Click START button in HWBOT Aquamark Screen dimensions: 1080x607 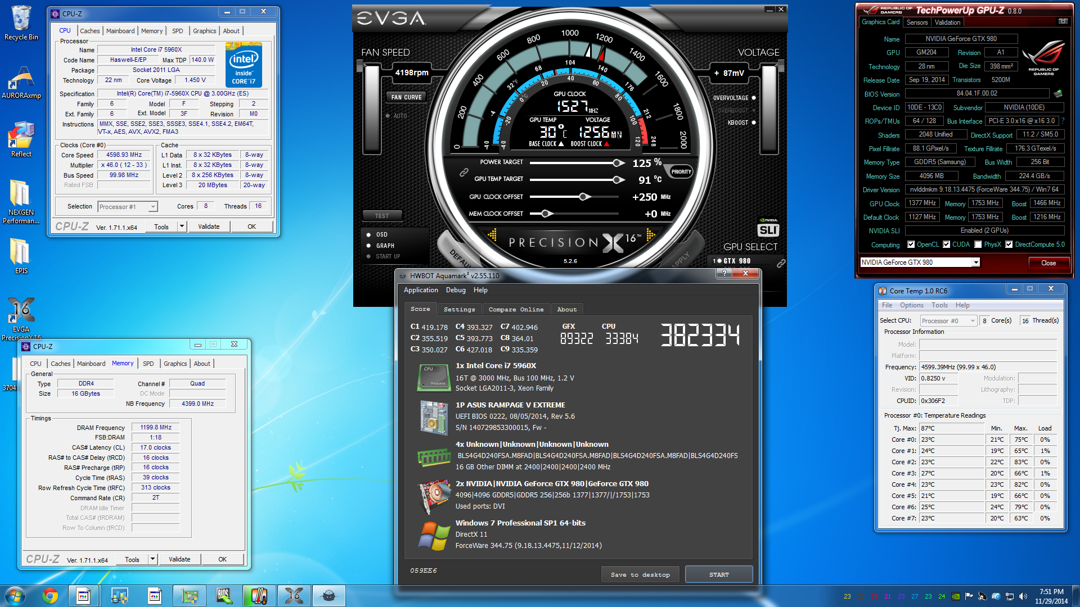point(719,574)
